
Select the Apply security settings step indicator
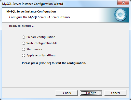click(x=23, y=56)
